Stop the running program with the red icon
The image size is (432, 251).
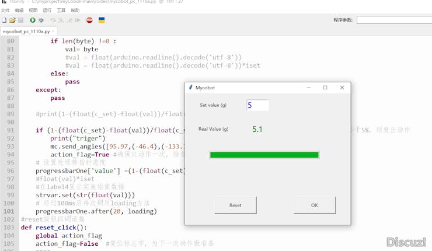point(89,20)
